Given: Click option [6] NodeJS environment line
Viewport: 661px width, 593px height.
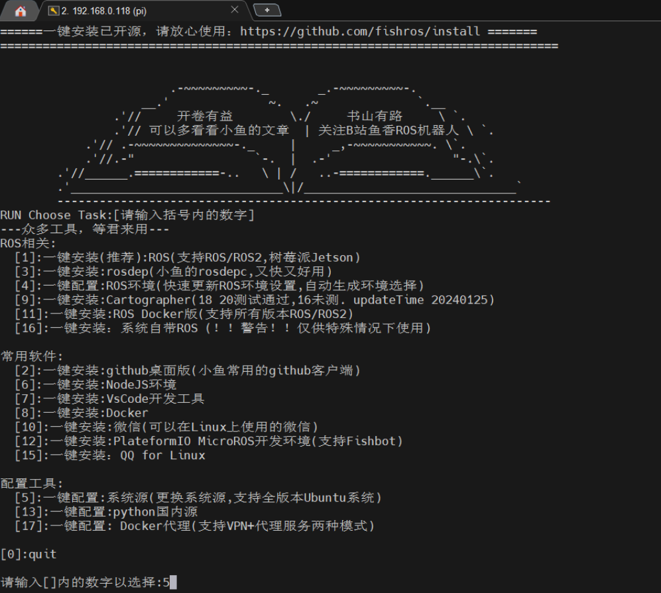Looking at the screenshot, I should [x=95, y=384].
